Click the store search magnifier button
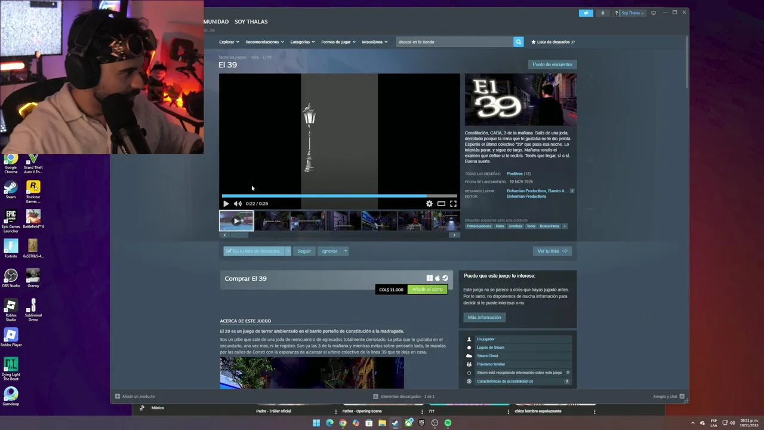This screenshot has width=764, height=430. point(519,42)
